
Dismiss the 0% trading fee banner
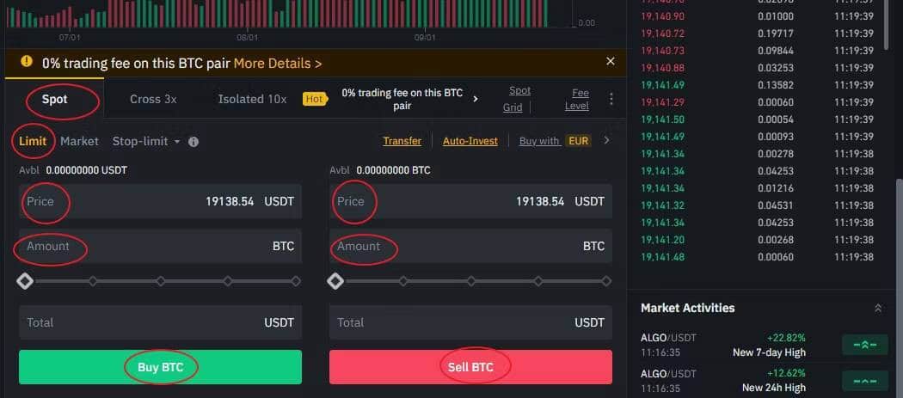[x=611, y=62]
